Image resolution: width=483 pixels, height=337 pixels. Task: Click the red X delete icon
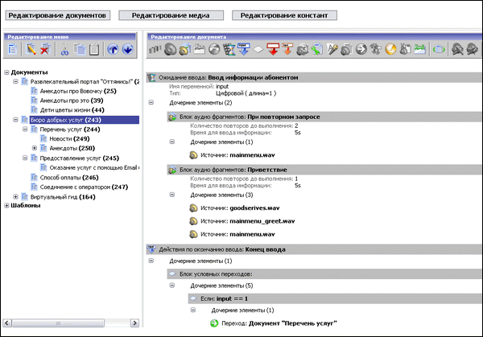[x=44, y=50]
